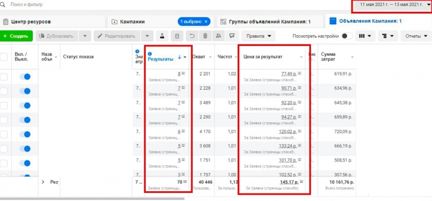Open the breakdown dropdown before Отчеты
The image size is (432, 201).
point(388,36)
